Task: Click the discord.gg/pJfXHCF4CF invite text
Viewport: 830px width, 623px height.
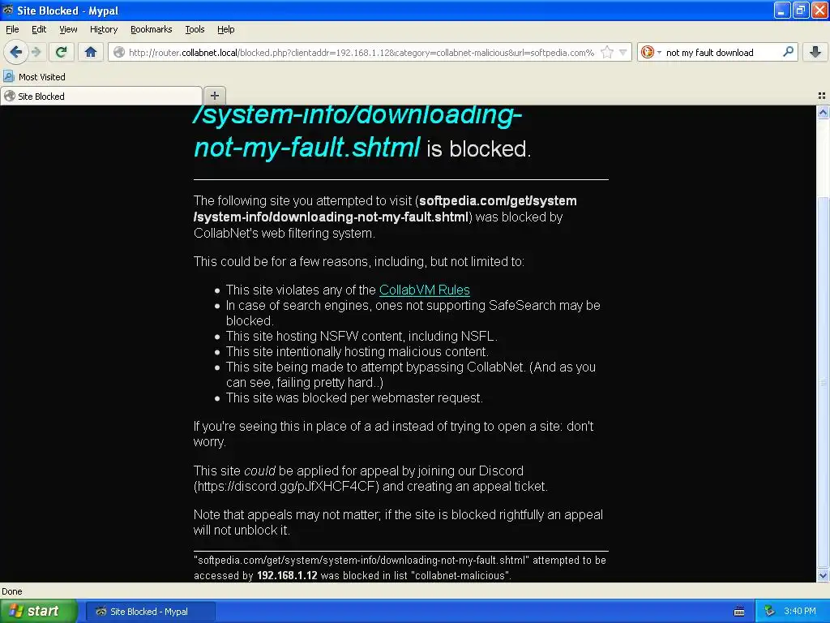Action: (x=286, y=487)
